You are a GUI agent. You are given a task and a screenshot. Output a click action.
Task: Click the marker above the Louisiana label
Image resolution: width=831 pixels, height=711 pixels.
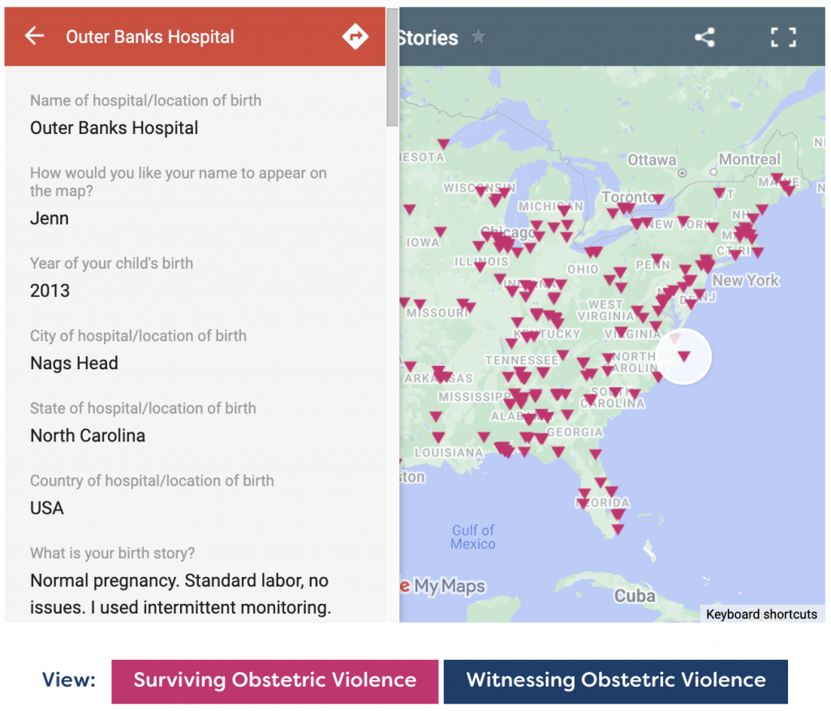tap(438, 437)
